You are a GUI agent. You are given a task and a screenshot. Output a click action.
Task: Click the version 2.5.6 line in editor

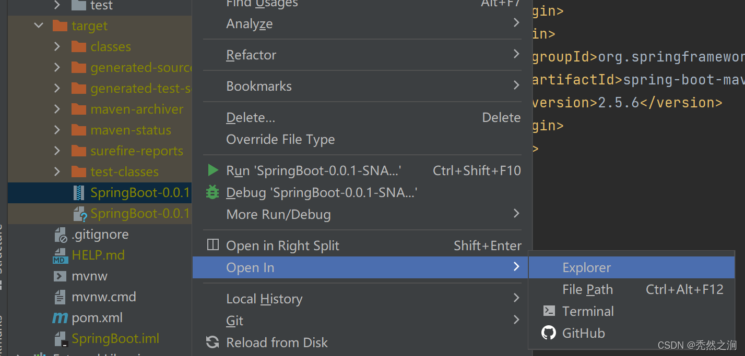tap(627, 103)
